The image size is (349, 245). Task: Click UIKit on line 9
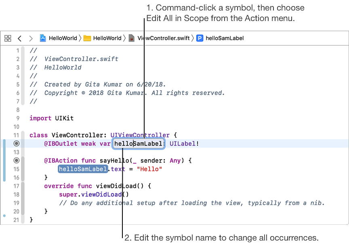tap(64, 118)
